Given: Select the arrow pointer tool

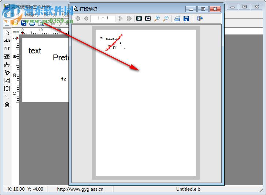Looking at the screenshot, I should point(7,32).
